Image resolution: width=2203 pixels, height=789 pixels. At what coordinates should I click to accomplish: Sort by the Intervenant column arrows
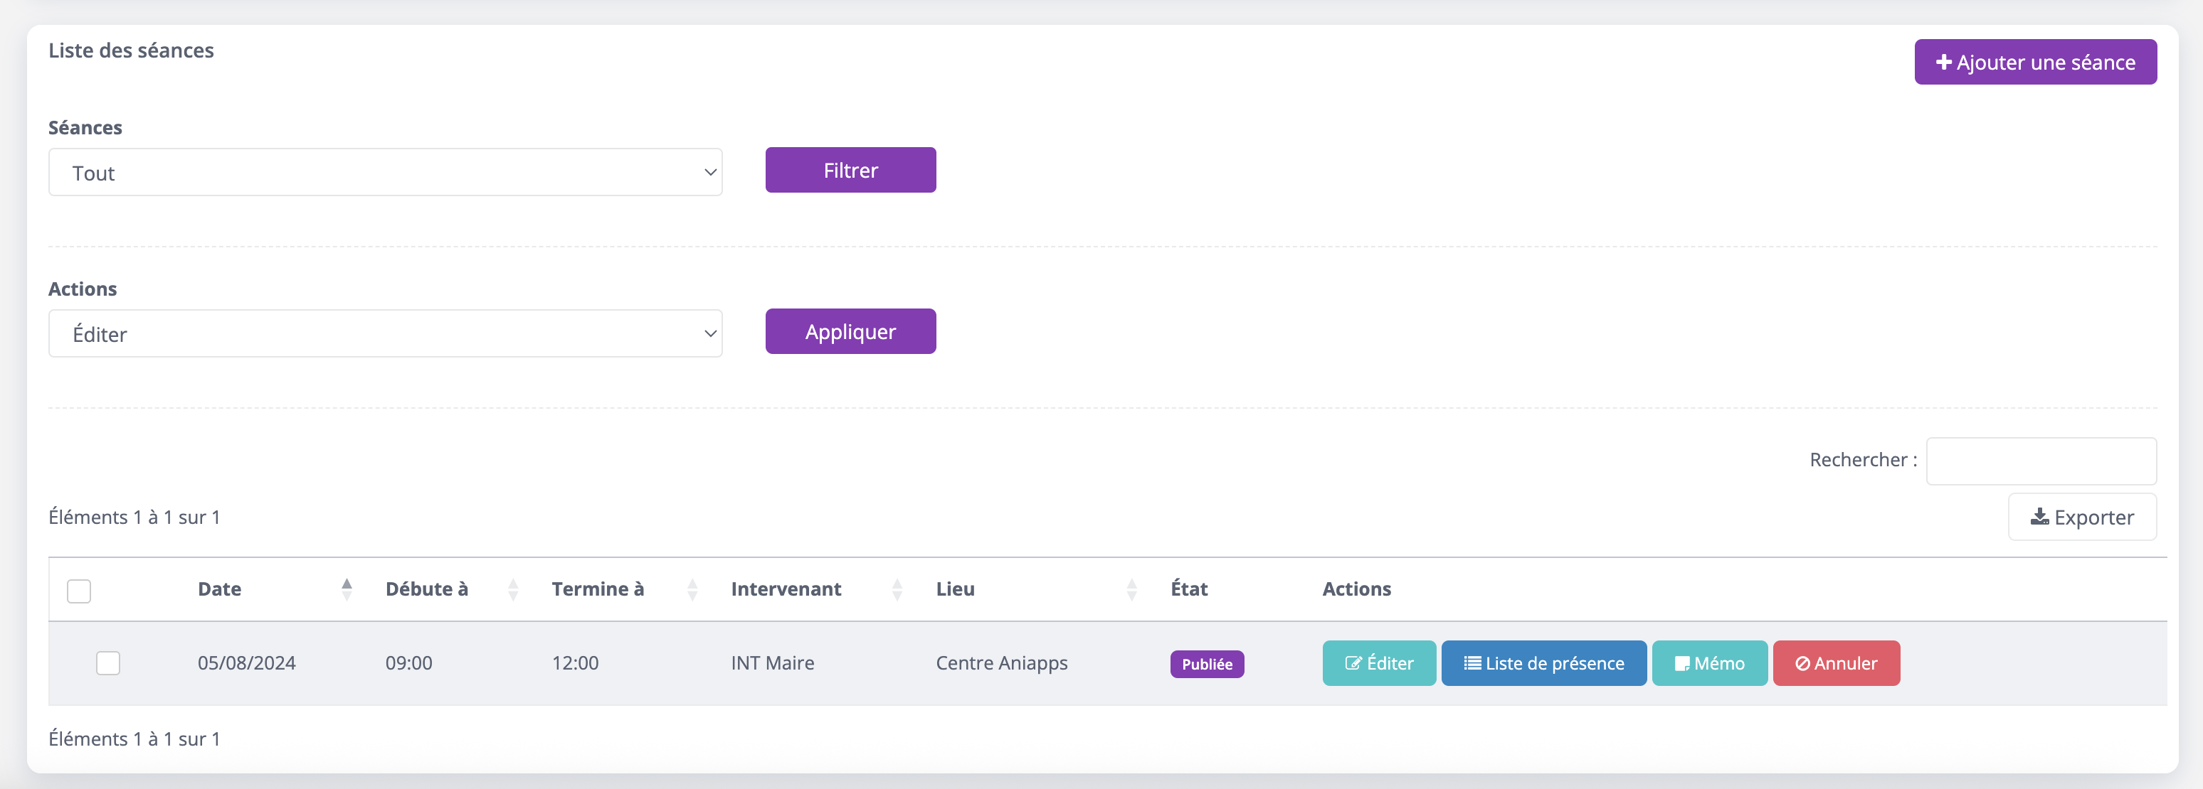897,589
